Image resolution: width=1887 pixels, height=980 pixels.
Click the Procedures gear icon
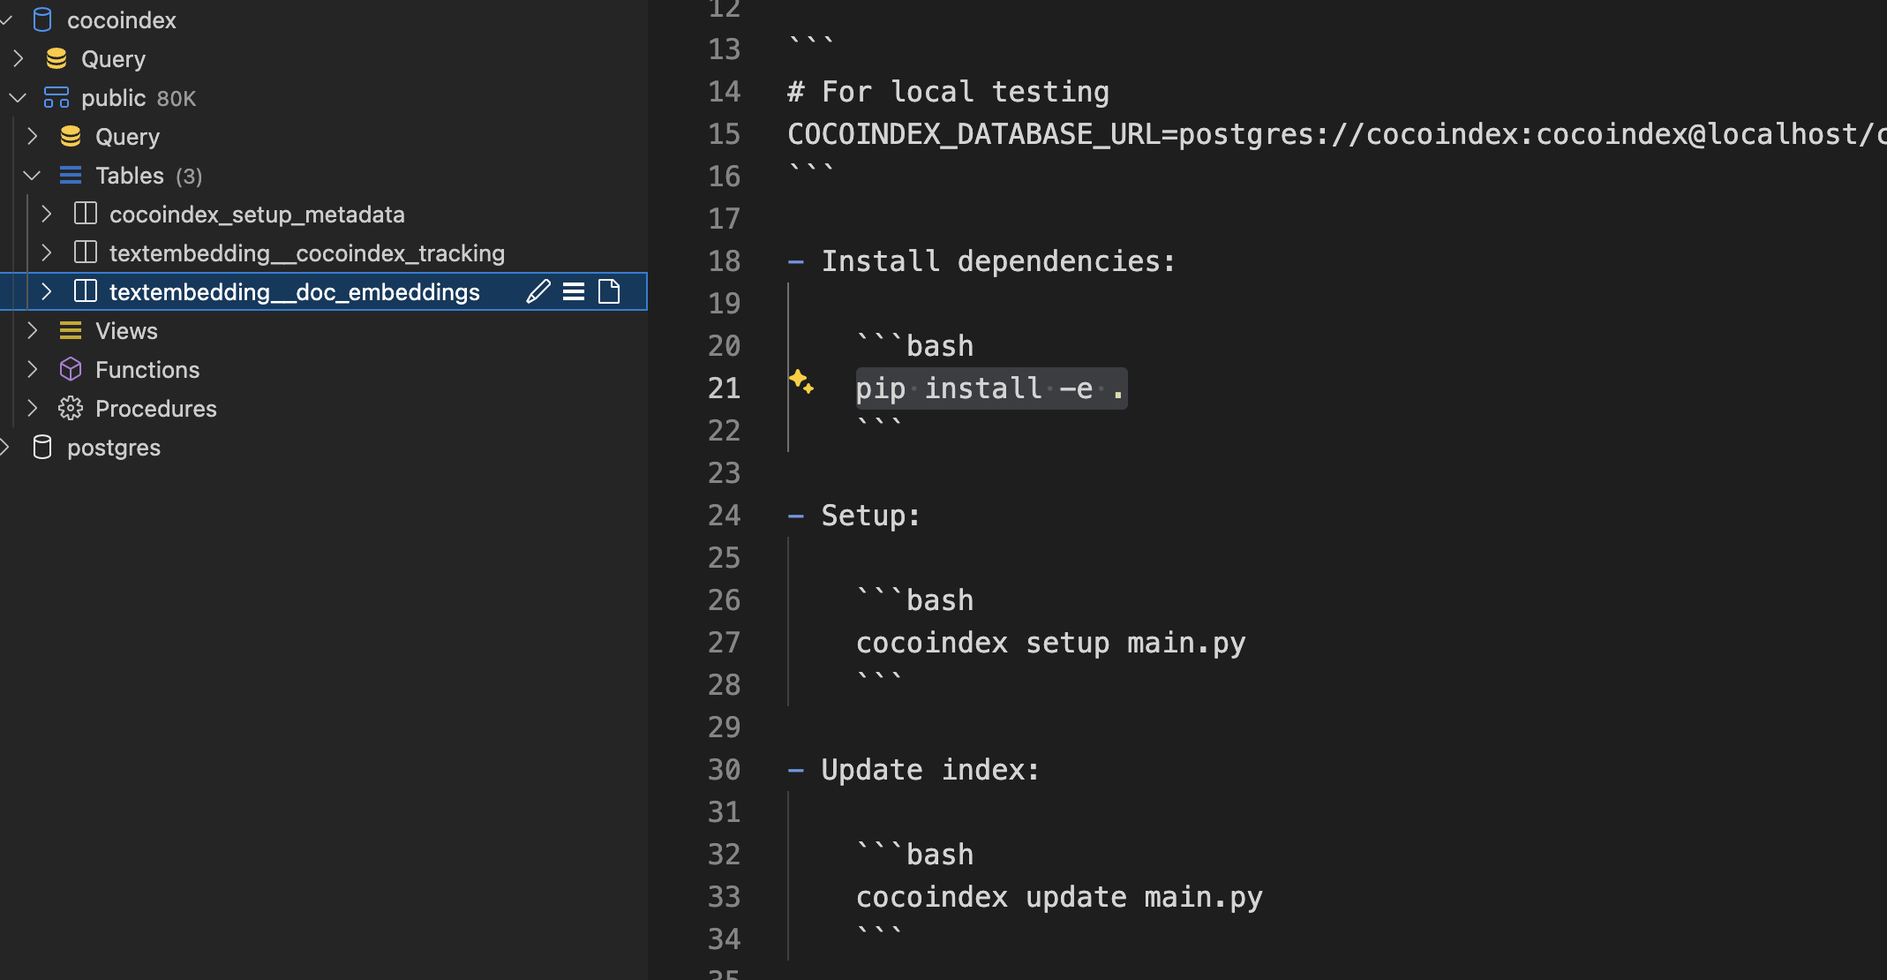point(71,408)
